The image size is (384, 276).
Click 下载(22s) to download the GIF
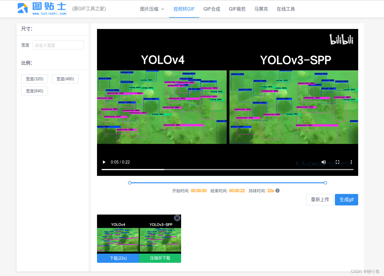click(x=118, y=258)
